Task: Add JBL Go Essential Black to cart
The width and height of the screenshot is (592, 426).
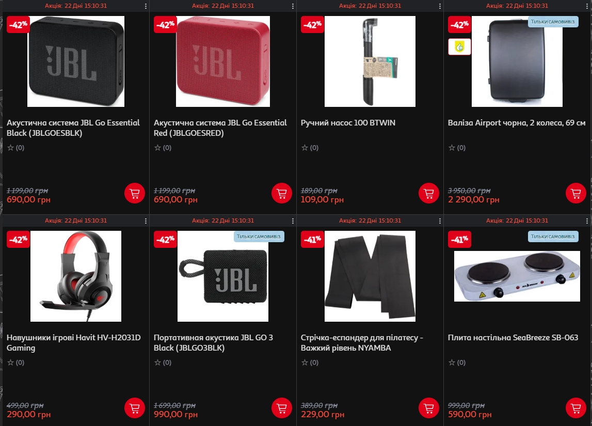Action: [x=135, y=193]
